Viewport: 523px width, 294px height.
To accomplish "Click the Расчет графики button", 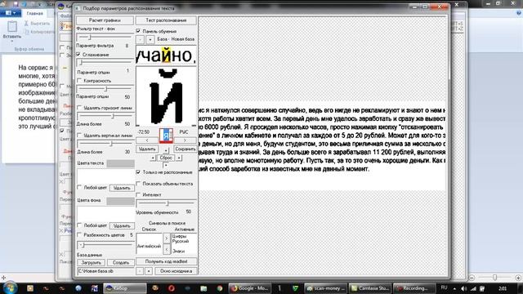I will pos(105,20).
